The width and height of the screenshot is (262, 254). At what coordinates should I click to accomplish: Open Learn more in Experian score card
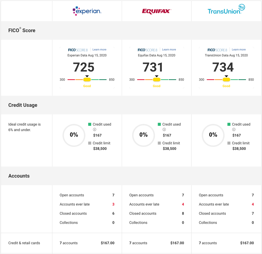(99, 50)
